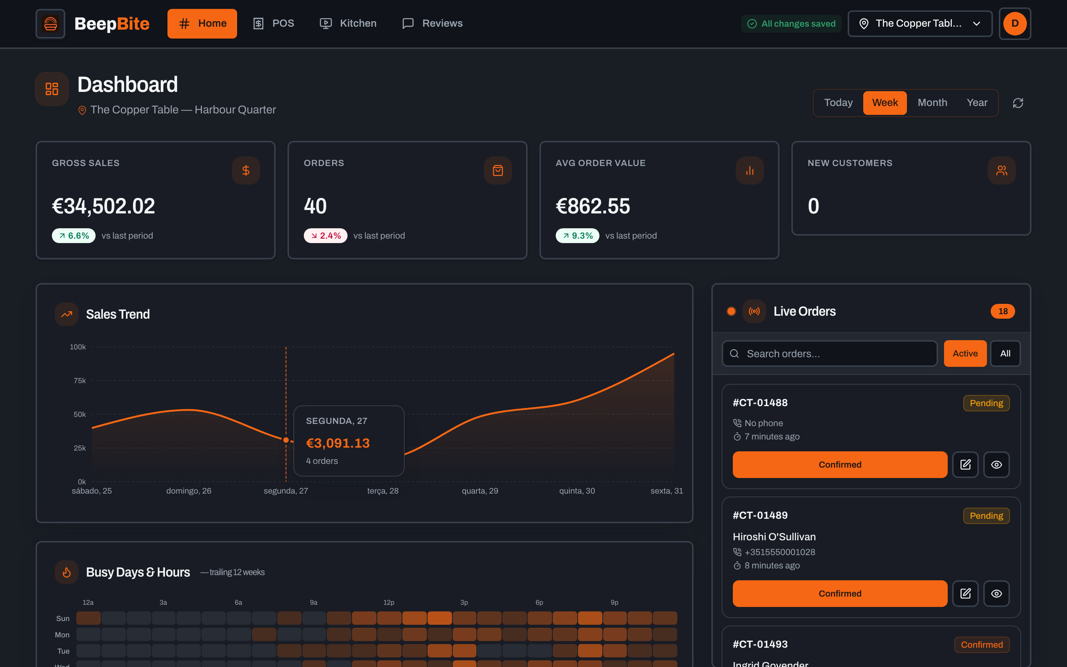Edit order #CT-01489
This screenshot has width=1067, height=667.
click(965, 594)
